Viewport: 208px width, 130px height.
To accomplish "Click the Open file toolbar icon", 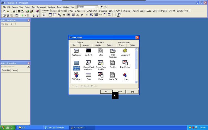I will coord(8,11).
